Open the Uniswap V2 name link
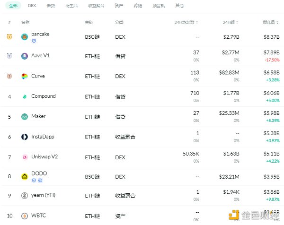The height and width of the screenshot is (225, 284). point(44,156)
